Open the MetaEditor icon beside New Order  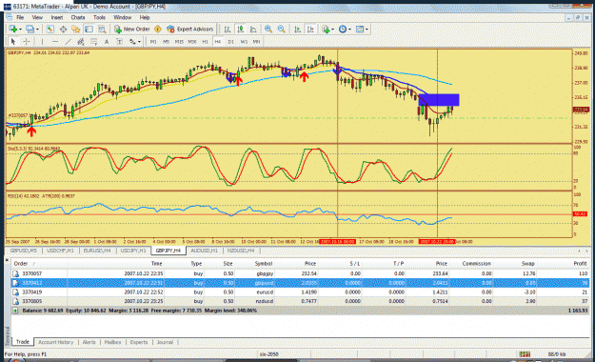click(x=158, y=29)
